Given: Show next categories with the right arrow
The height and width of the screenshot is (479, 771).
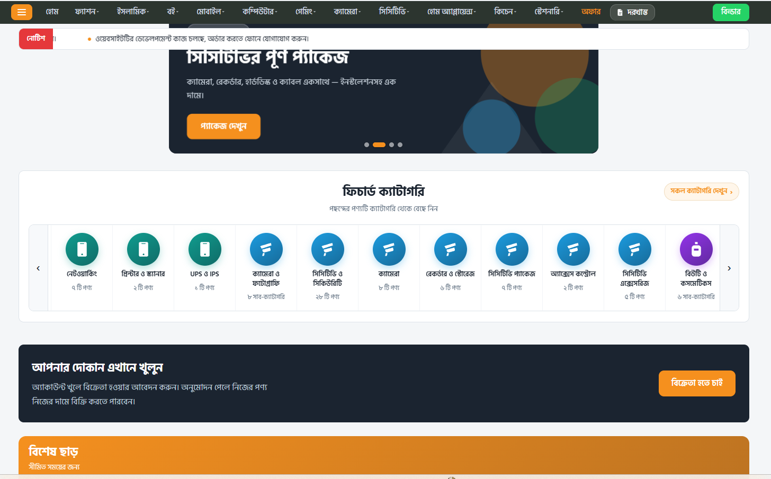Looking at the screenshot, I should point(729,268).
